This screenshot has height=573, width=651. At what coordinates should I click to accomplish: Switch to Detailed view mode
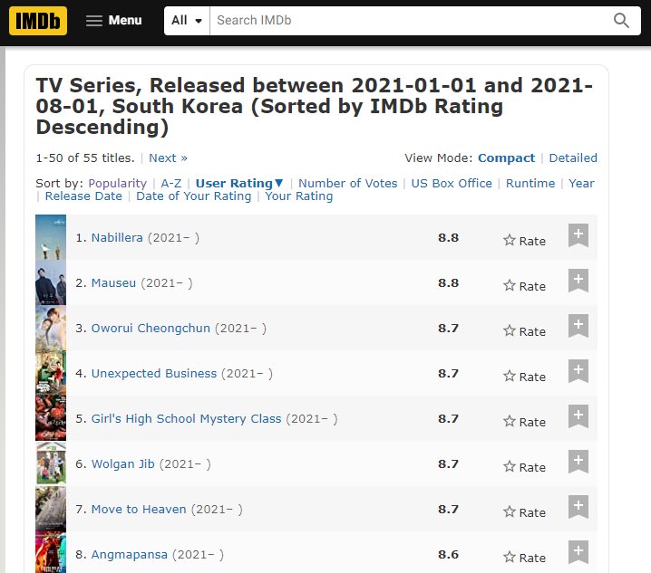tap(573, 158)
